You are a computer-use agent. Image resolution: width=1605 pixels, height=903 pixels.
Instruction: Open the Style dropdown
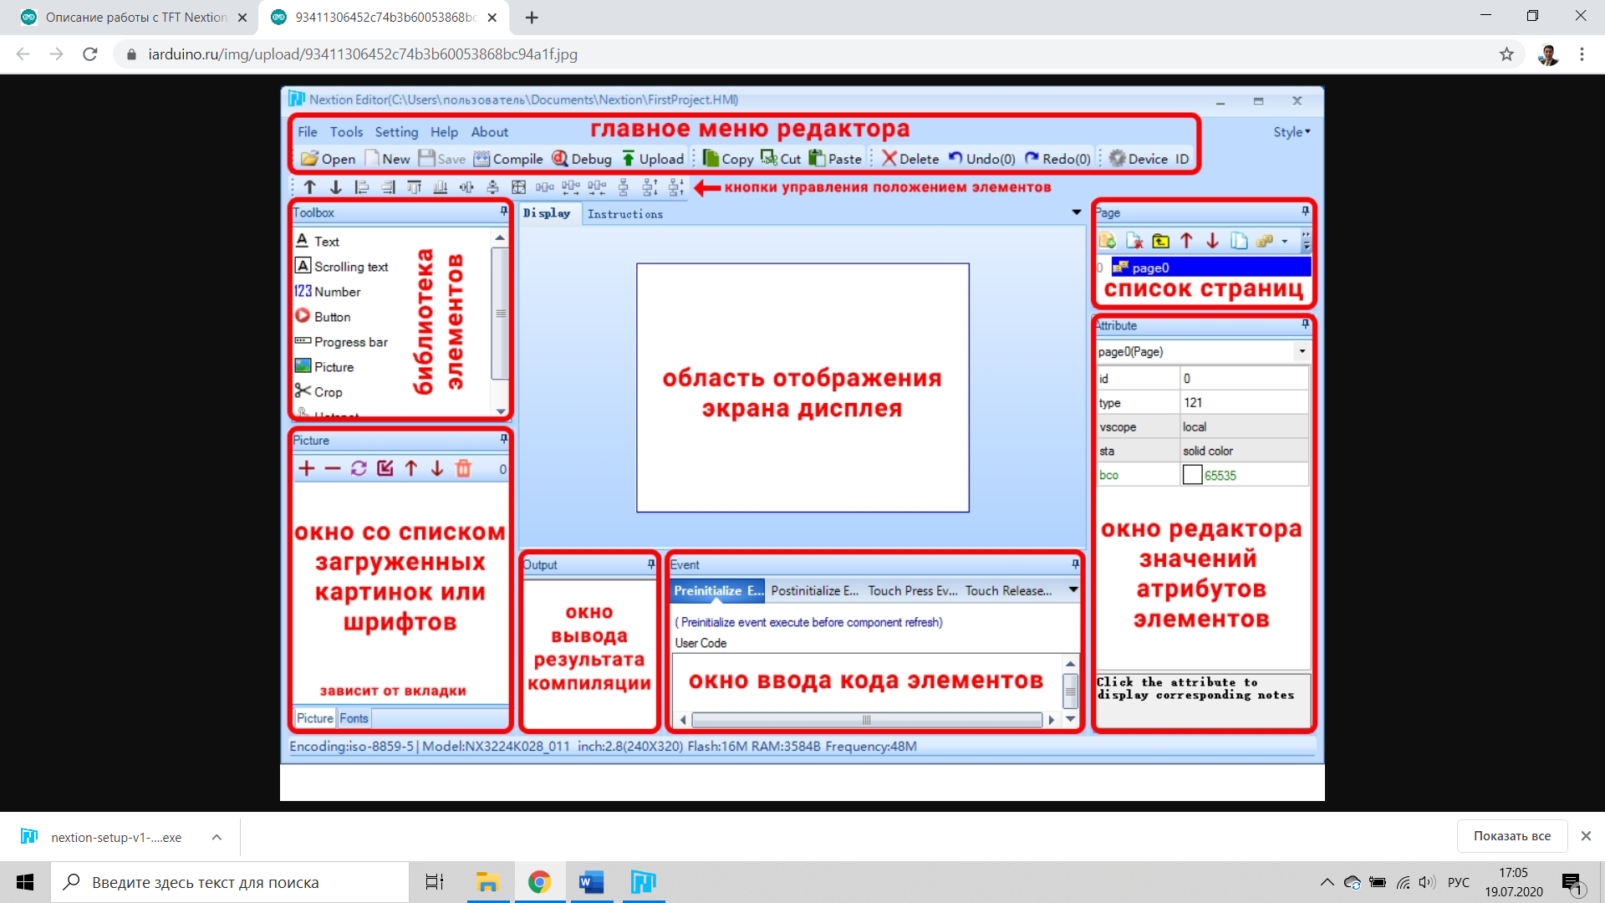pyautogui.click(x=1292, y=132)
